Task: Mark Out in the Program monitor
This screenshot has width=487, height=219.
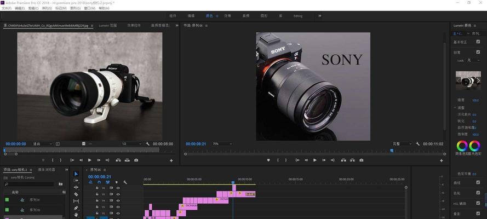Action: [x=286, y=160]
